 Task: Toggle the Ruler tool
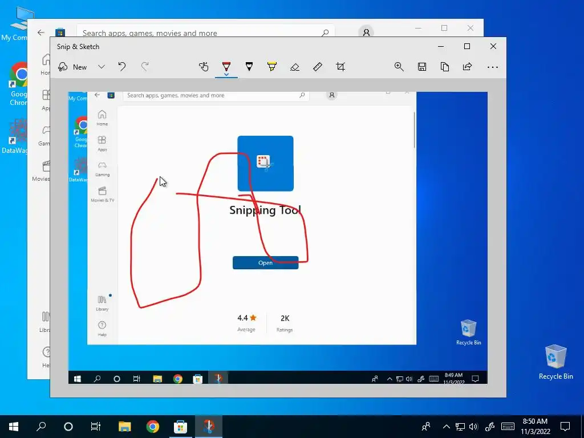317,67
